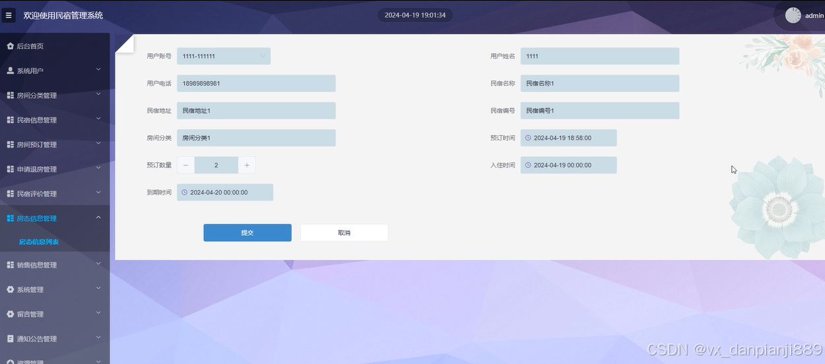Click the 房间分类 input field
This screenshot has width=825, height=364.
[256, 138]
